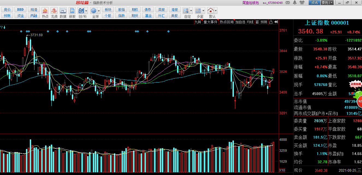Screen dimensions: 362x175
Task: Open the 委托 dropdown arrow
Action: click(x=331, y=2)
